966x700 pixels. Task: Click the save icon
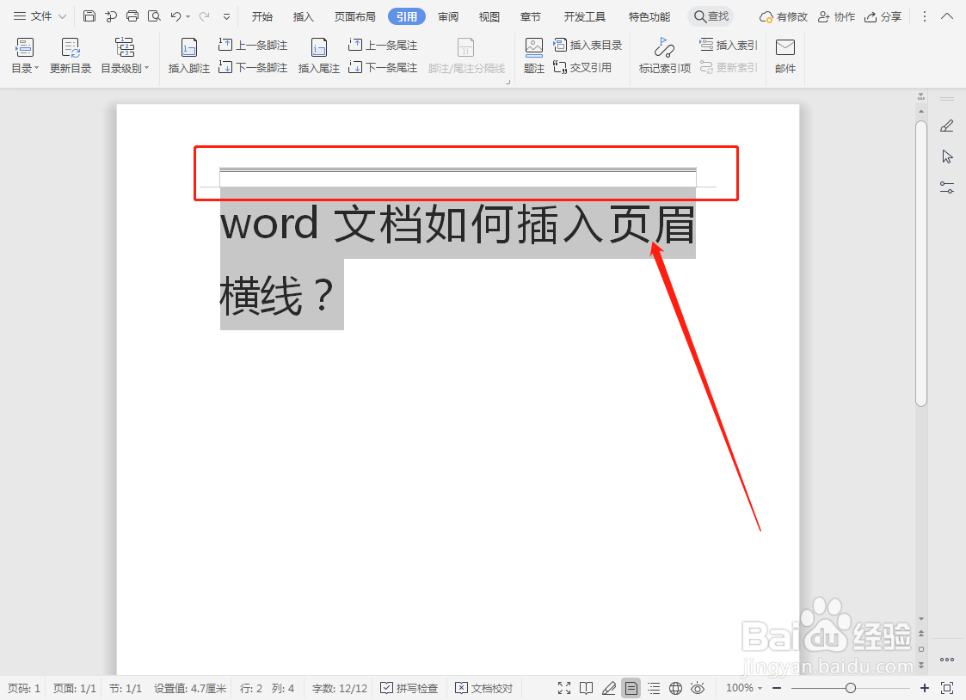(x=89, y=16)
